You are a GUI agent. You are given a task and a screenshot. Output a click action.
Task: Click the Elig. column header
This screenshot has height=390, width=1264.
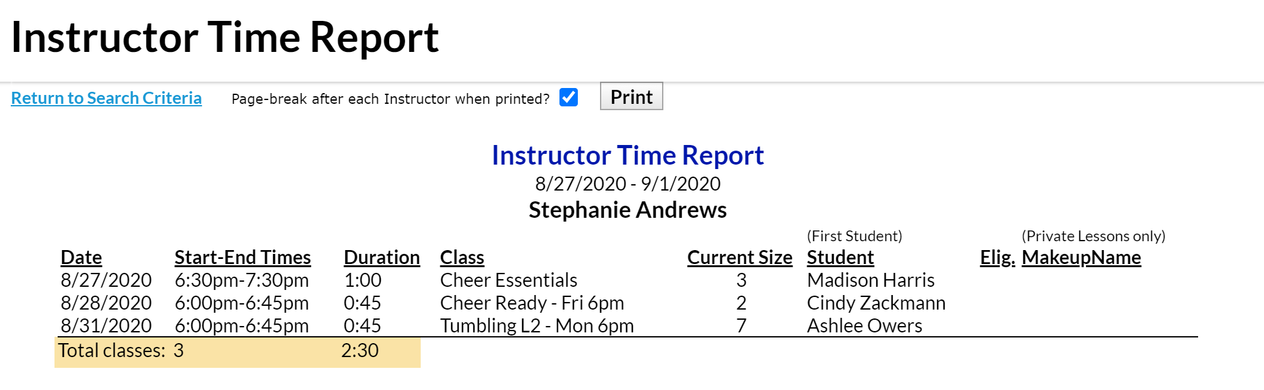(x=997, y=258)
